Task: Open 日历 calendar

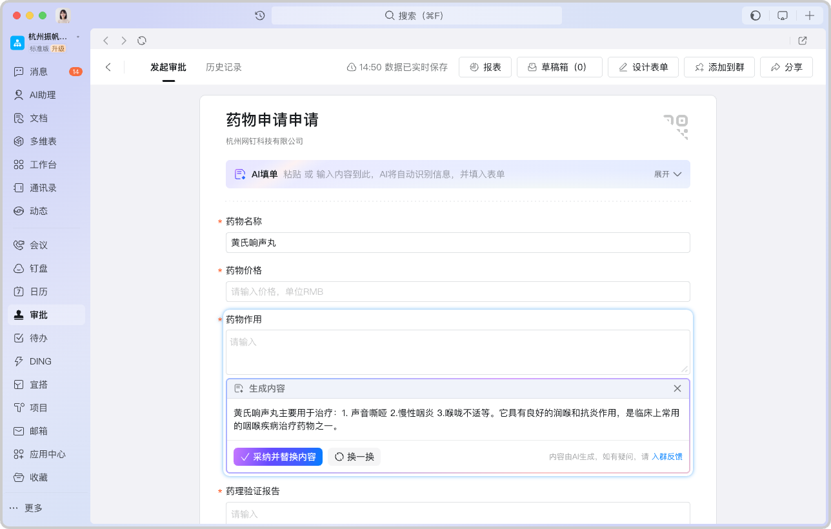Action: coord(46,292)
